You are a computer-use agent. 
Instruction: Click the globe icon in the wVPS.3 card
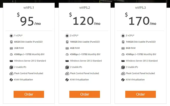123,67
